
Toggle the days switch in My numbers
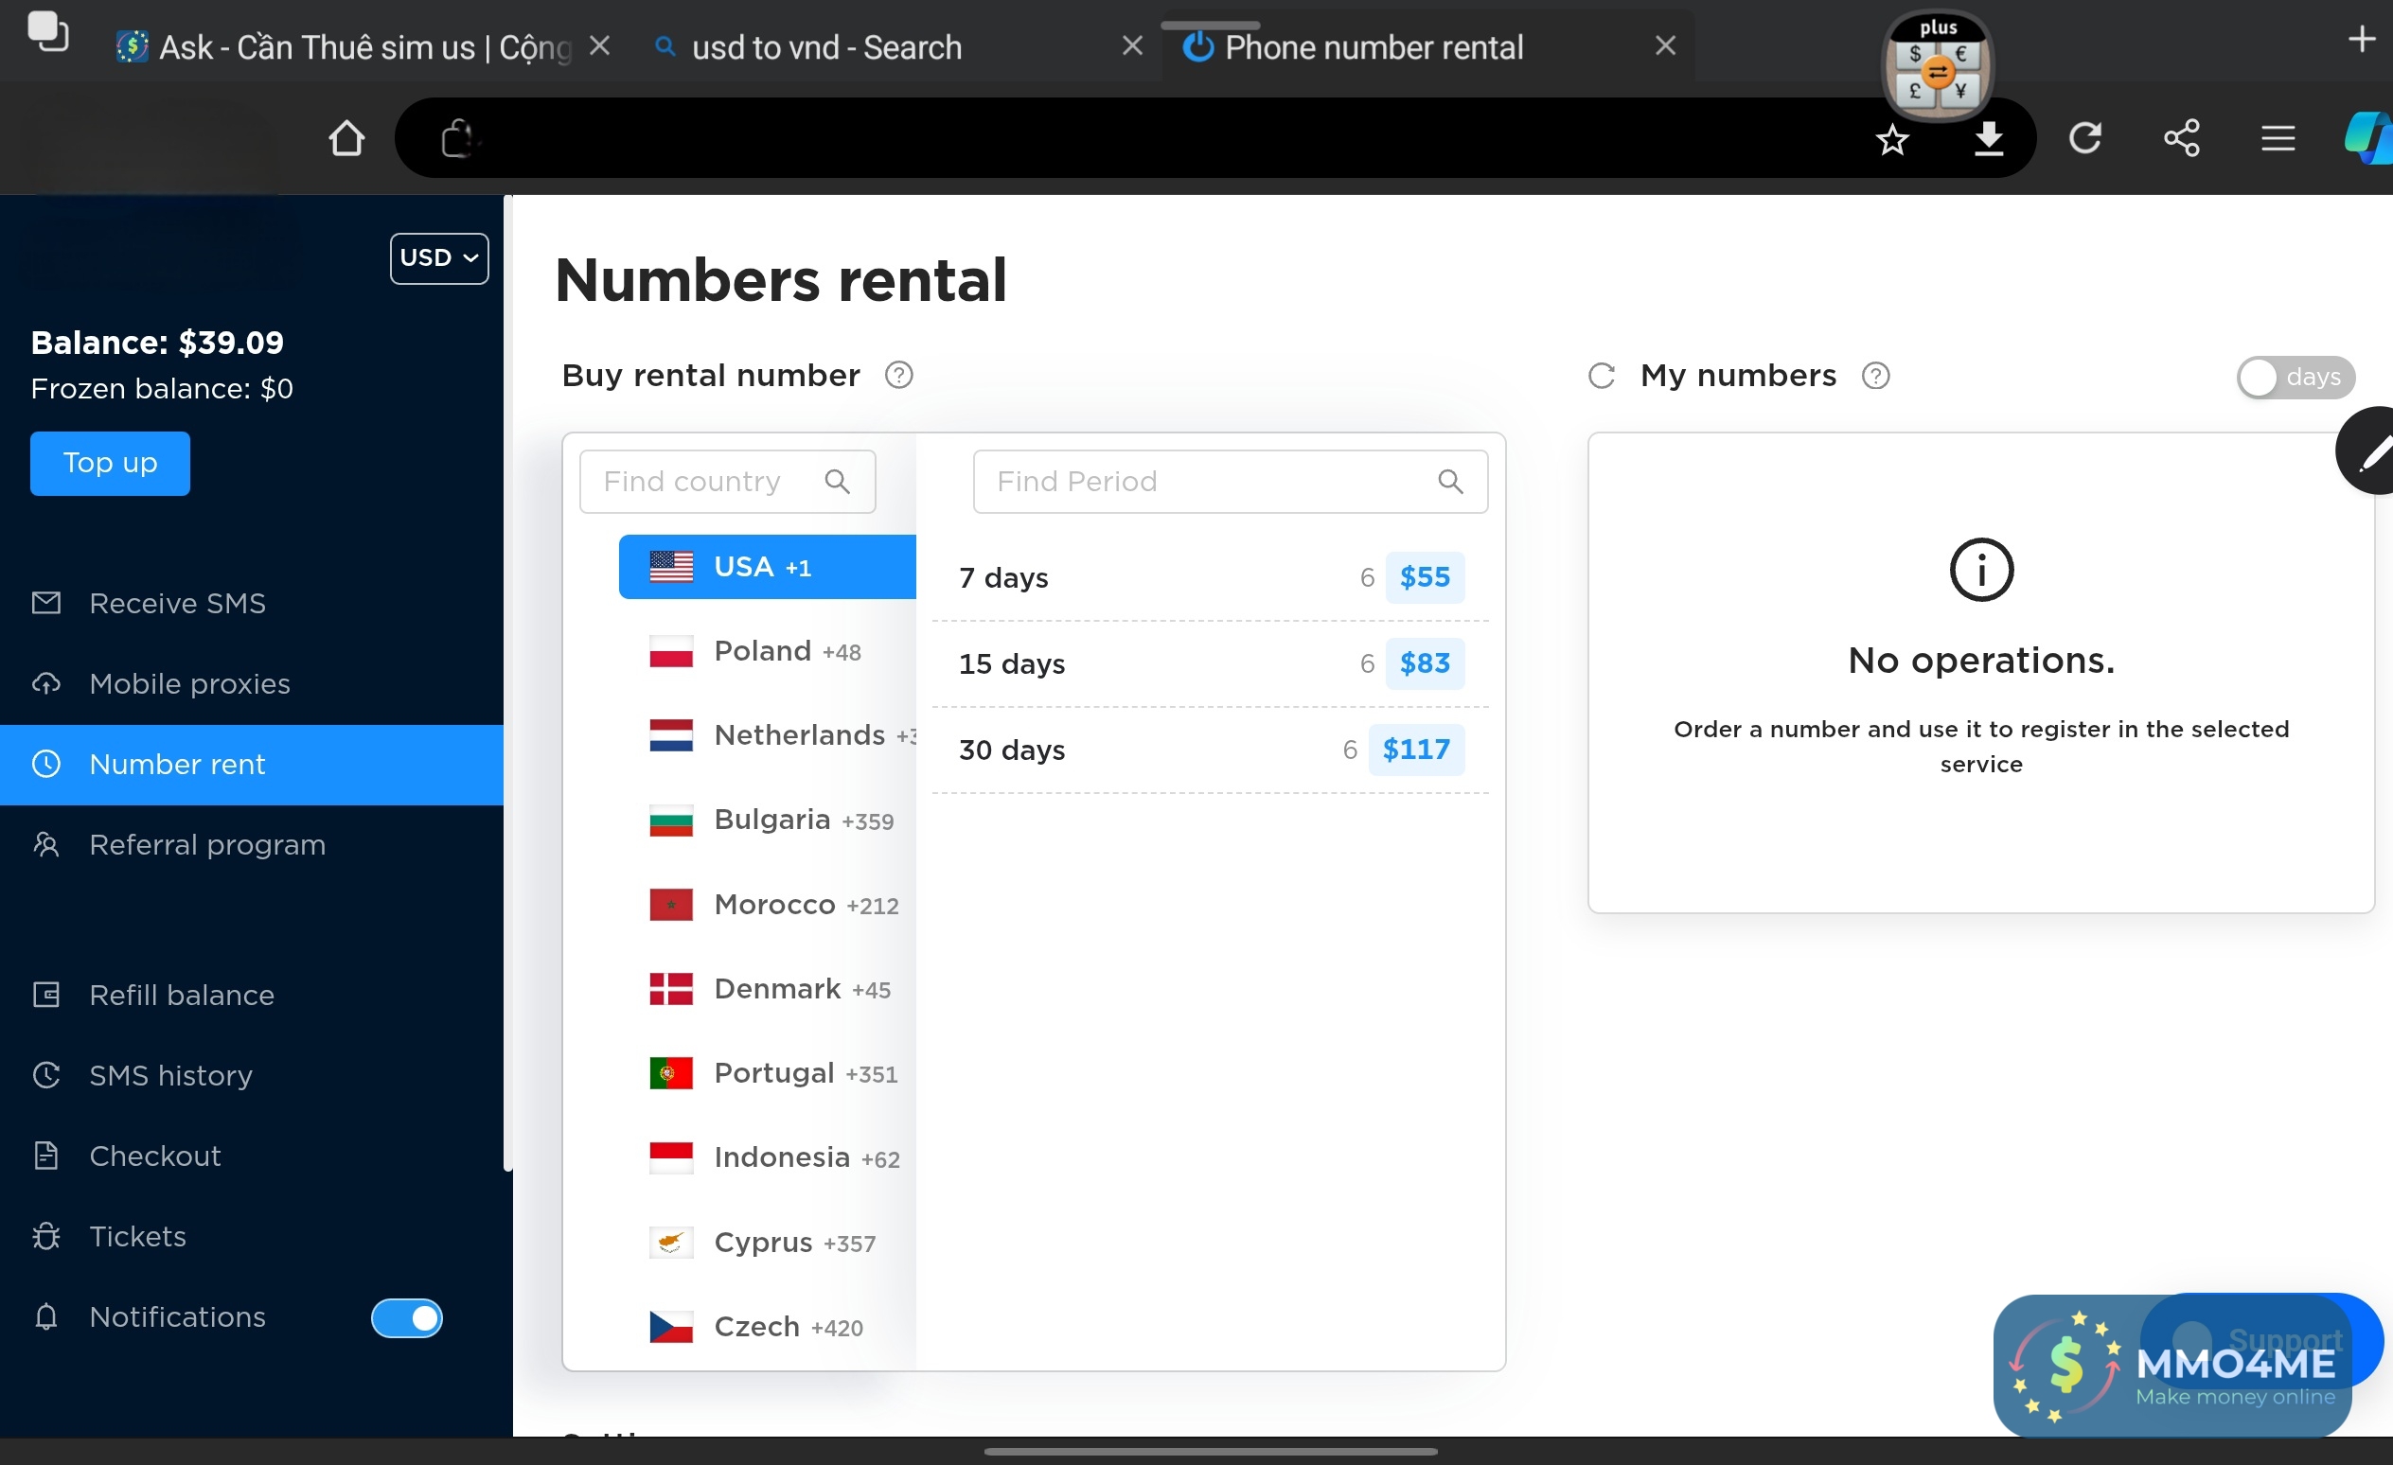click(x=2293, y=377)
